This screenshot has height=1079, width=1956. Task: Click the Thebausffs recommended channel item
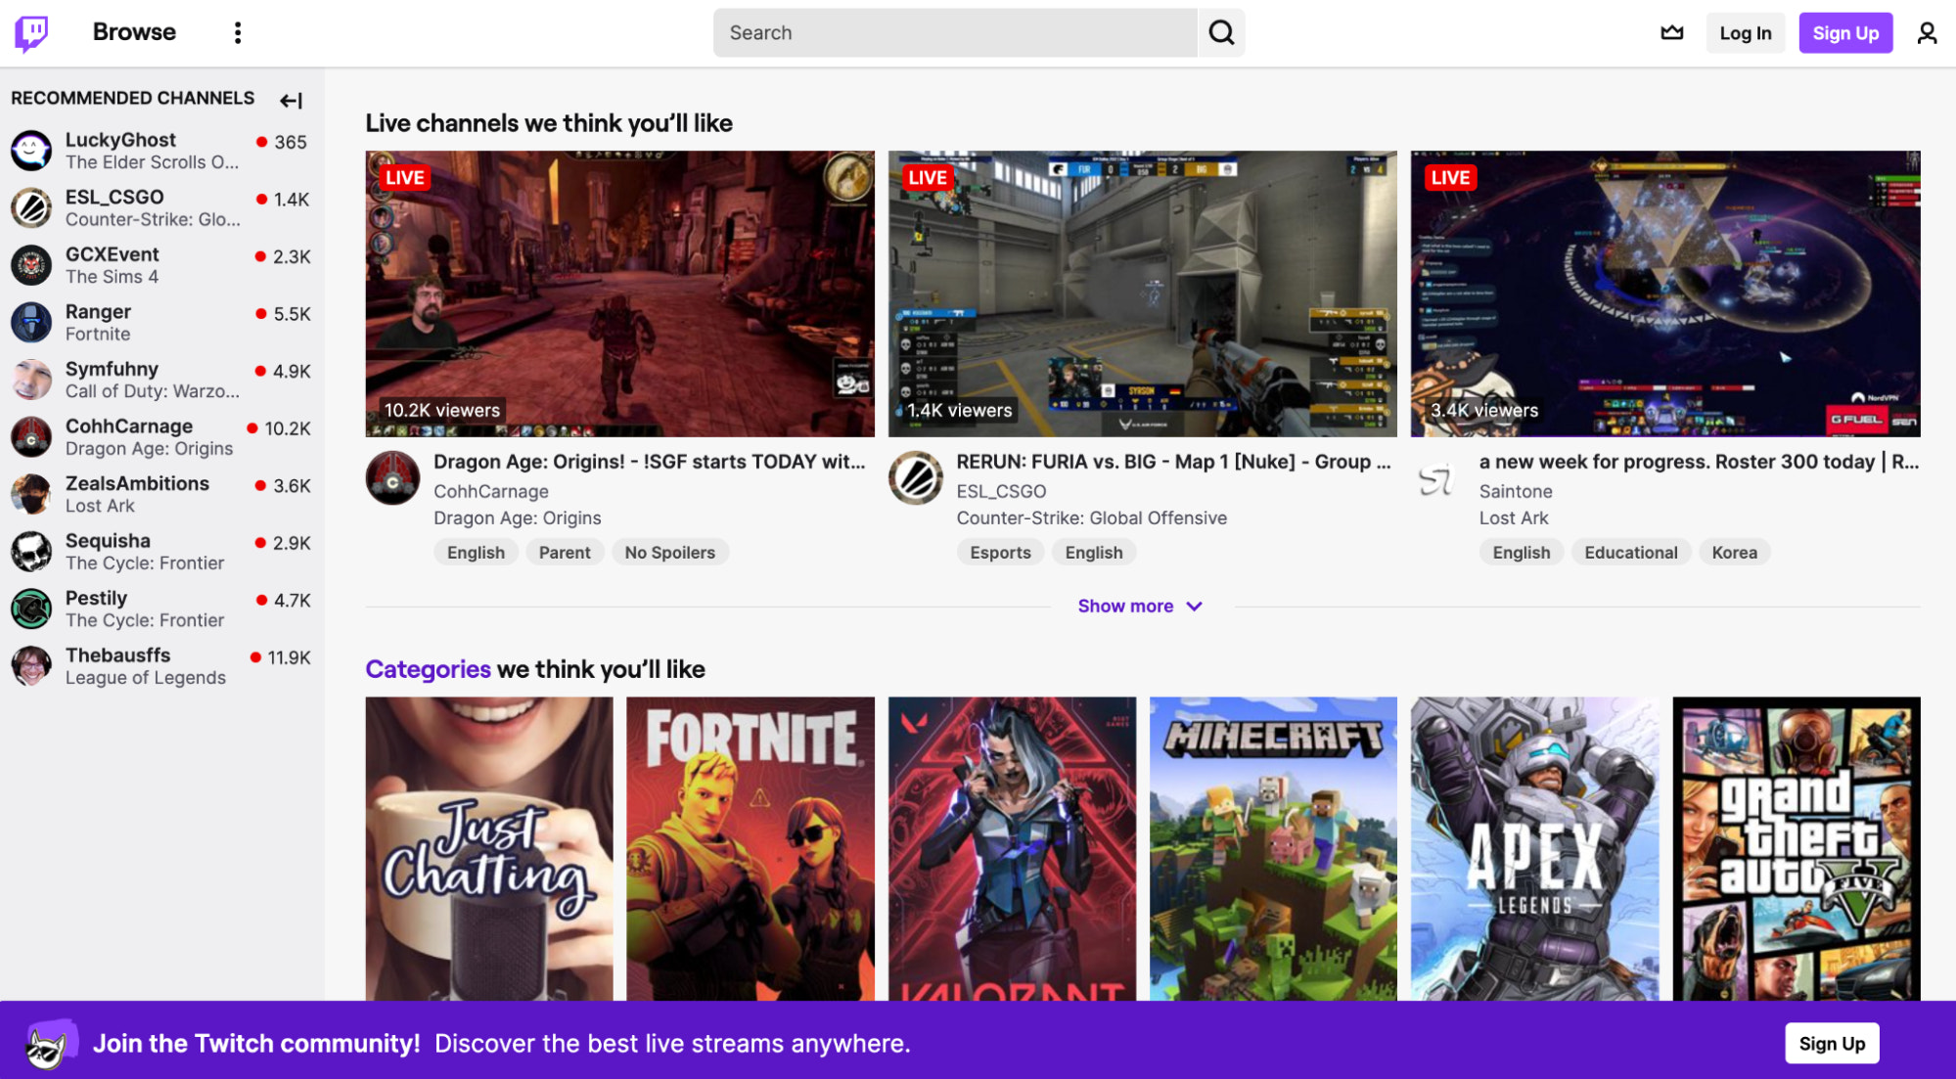coord(159,664)
